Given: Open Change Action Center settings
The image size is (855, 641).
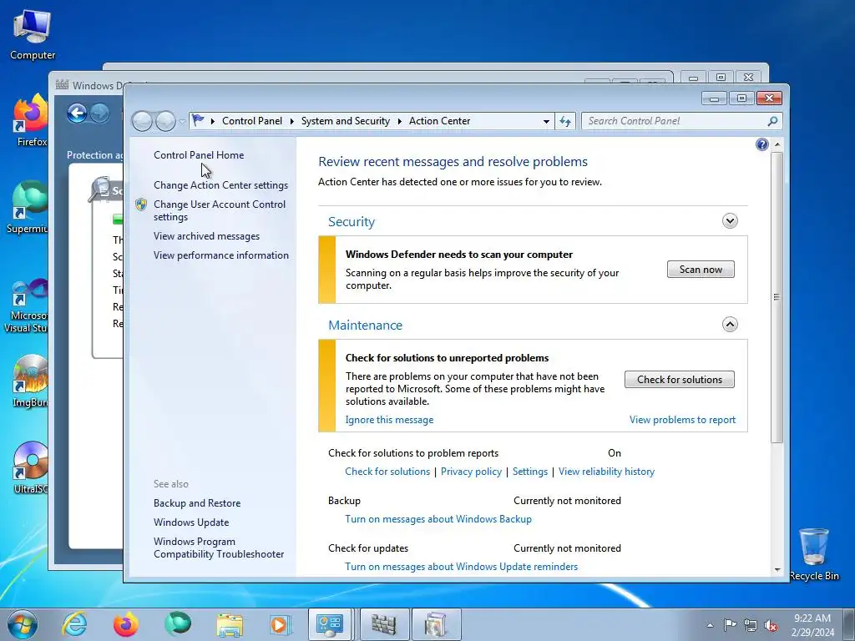Looking at the screenshot, I should [220, 185].
